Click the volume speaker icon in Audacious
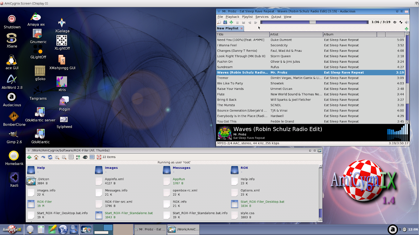This screenshot has height=235, width=419. 407,22
